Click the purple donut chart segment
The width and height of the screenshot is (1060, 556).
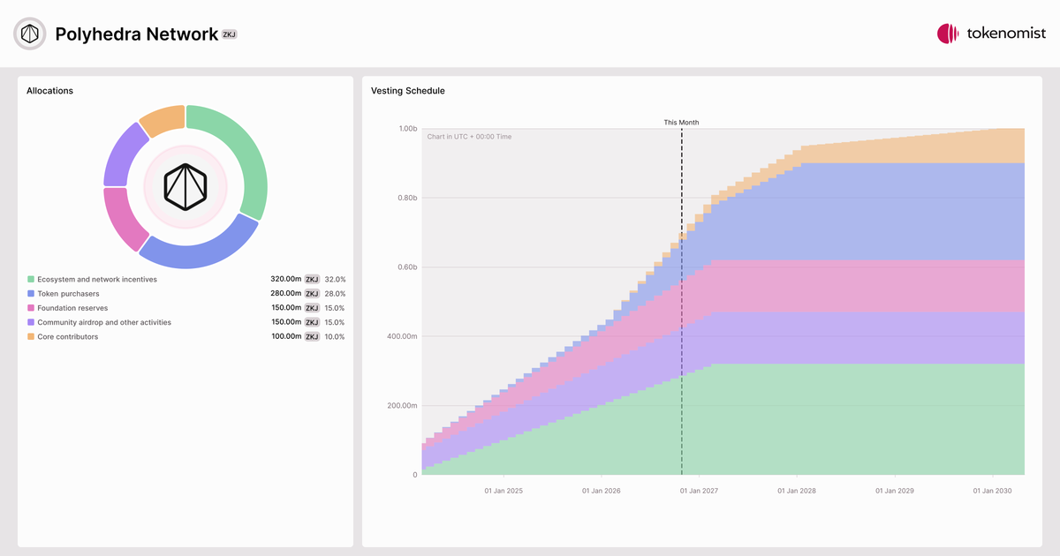pos(122,156)
